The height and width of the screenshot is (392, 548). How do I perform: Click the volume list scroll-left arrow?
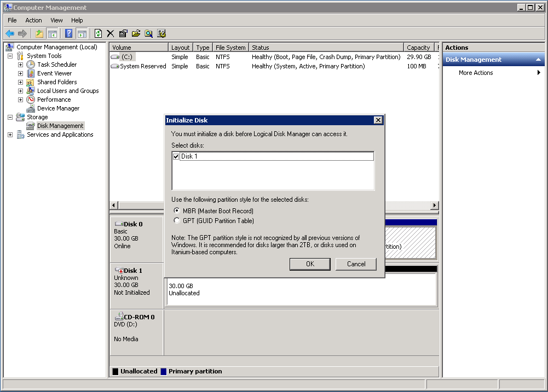[x=114, y=205]
